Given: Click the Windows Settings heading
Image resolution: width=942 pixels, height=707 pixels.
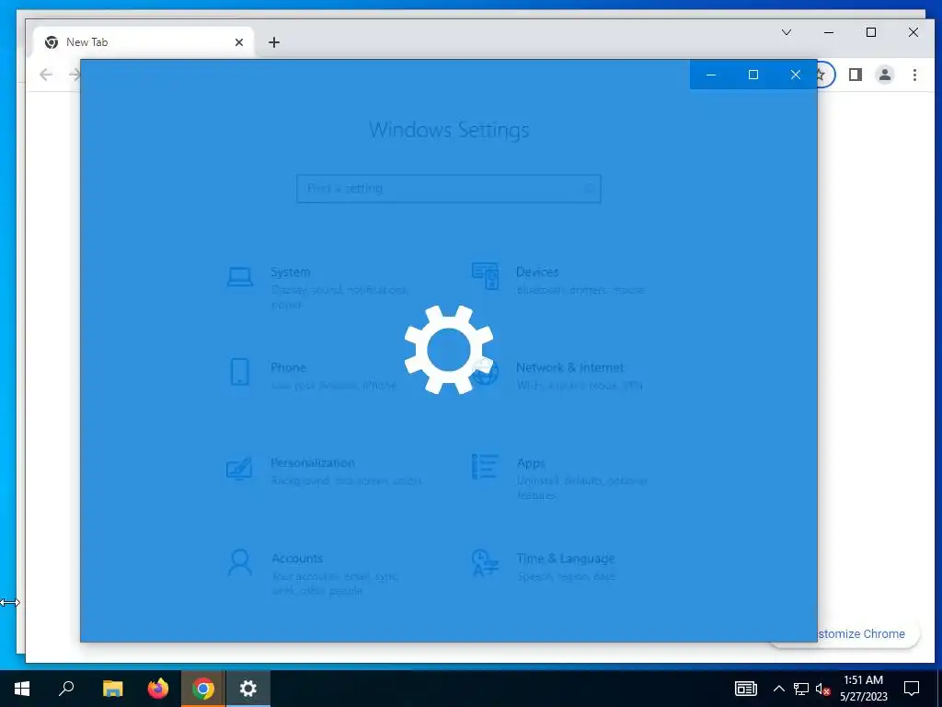Looking at the screenshot, I should click(x=449, y=130).
